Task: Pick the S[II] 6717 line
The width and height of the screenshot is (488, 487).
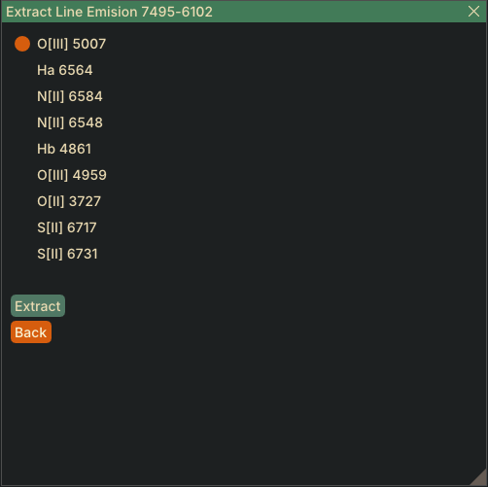Action: pyautogui.click(x=67, y=227)
